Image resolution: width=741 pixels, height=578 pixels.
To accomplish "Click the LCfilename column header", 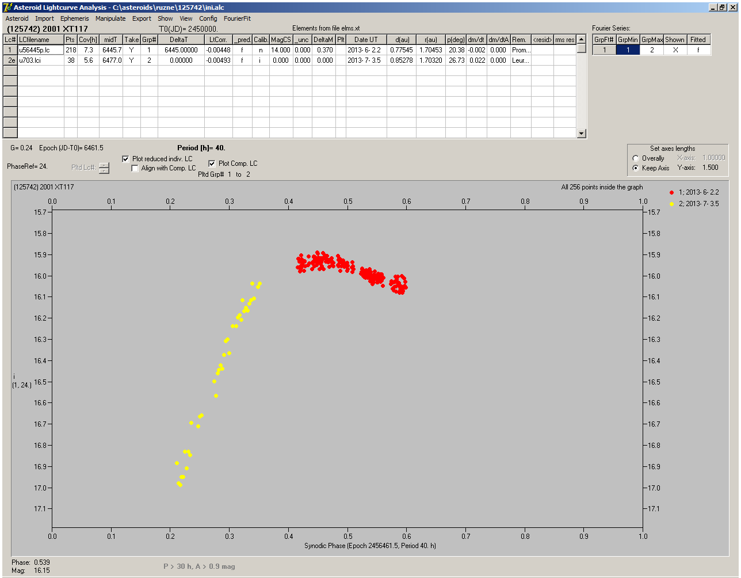I will pos(41,40).
